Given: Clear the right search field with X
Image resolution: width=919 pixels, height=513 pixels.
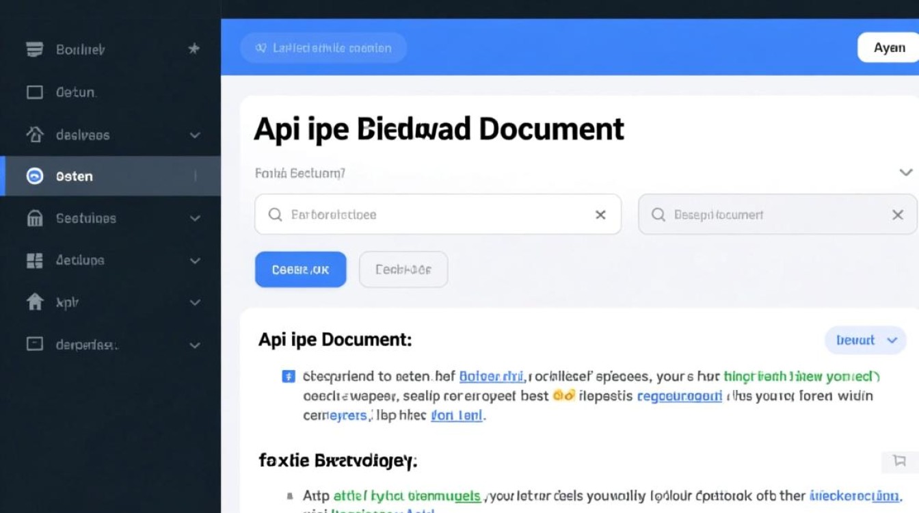Looking at the screenshot, I should (898, 215).
